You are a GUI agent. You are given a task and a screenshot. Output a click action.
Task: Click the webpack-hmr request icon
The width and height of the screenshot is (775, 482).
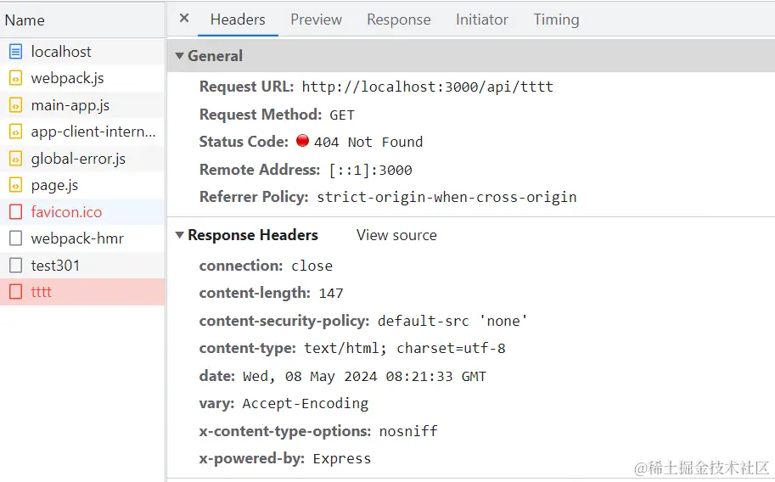pyautogui.click(x=15, y=238)
